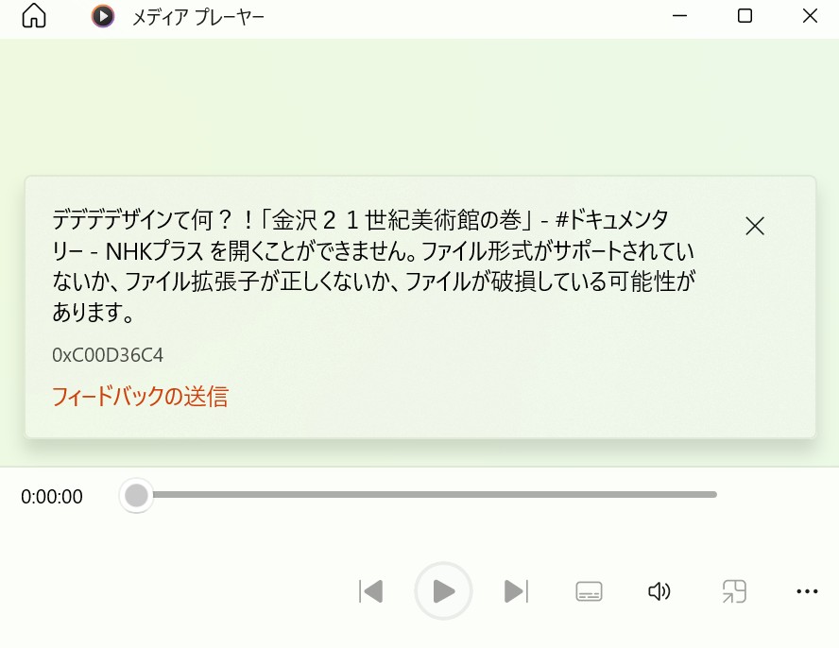Click the error message text

[x=373, y=266]
